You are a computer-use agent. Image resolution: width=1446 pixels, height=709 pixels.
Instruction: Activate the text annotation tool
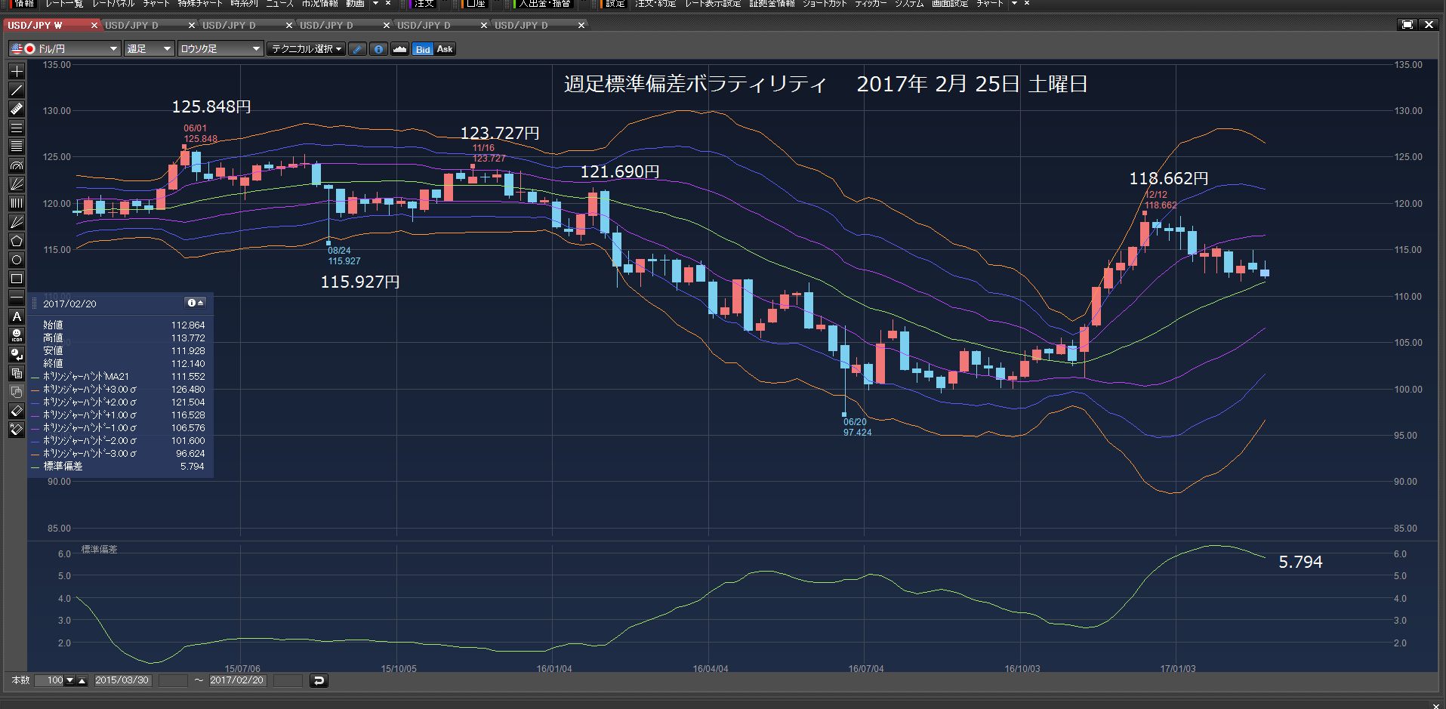pyautogui.click(x=17, y=316)
